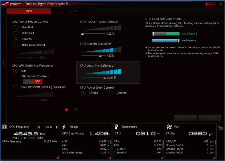
Task: Select T.Probe power duty control
Action: pyautogui.click(x=83, y=93)
